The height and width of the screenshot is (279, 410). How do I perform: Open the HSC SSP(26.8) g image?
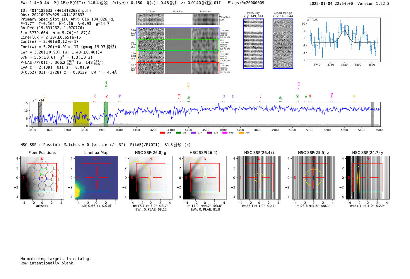pyautogui.click(x=151, y=177)
